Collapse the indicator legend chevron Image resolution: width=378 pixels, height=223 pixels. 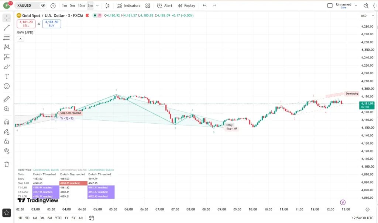[x=21, y=39]
